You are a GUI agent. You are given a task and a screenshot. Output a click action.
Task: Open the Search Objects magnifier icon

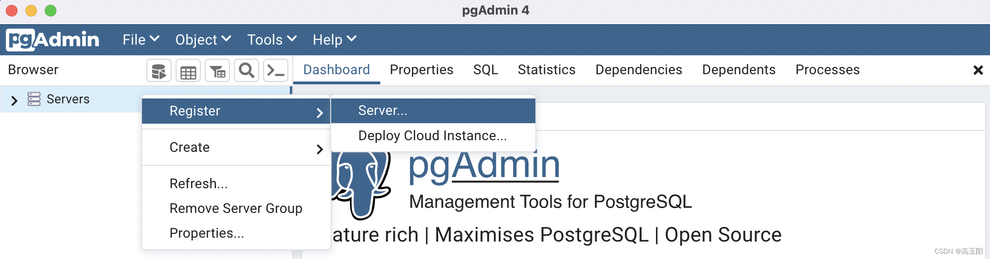(247, 71)
